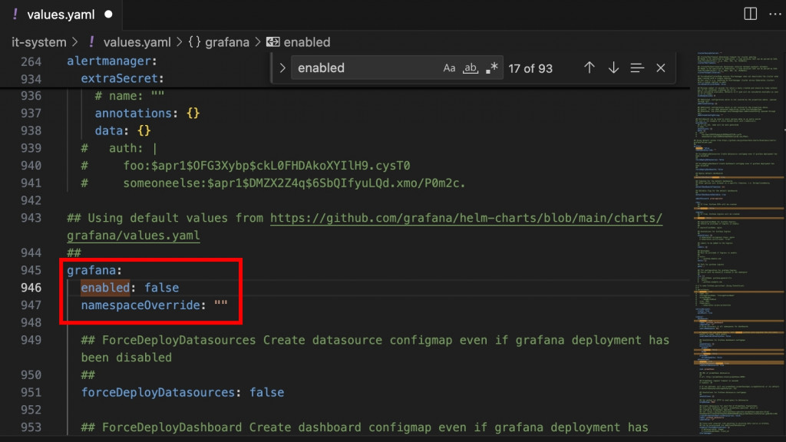Viewport: 786px width, 442px height.
Task: Click the YAML file icon in breadcrumb
Action: 92,41
